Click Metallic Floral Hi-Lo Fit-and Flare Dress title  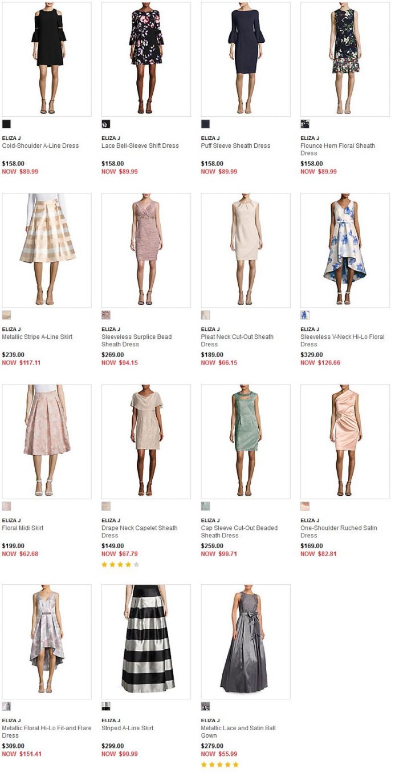point(47,732)
